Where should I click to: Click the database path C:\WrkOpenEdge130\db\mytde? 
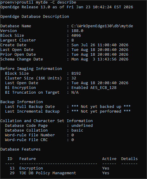click(x=102, y=26)
